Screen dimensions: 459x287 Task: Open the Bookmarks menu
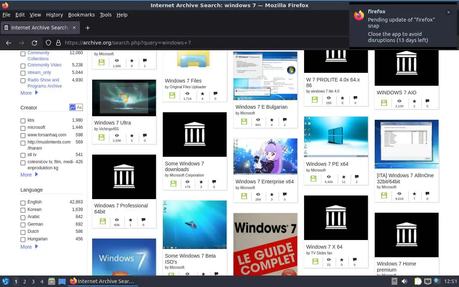point(81,15)
